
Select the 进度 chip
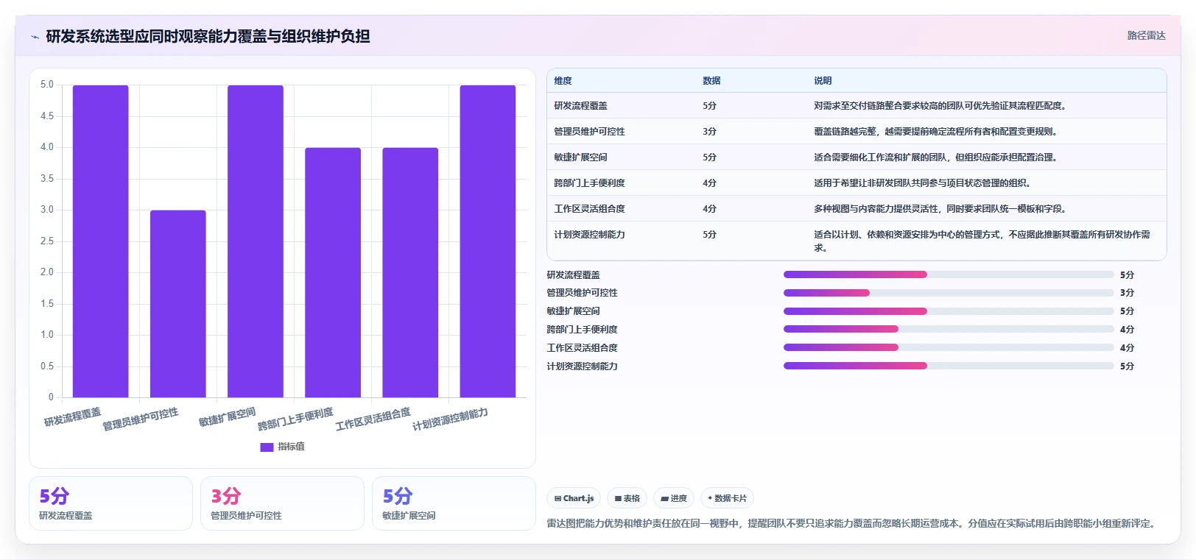click(x=674, y=498)
